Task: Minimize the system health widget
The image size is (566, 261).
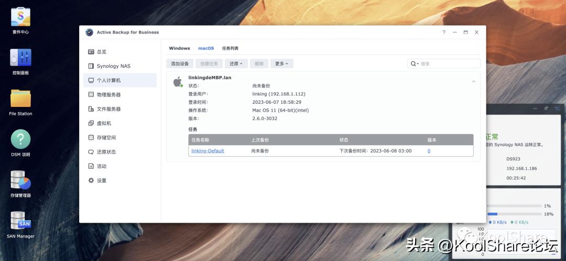Action: tap(535, 108)
